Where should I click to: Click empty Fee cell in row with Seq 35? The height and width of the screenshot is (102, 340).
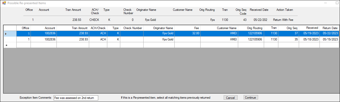(187, 39)
